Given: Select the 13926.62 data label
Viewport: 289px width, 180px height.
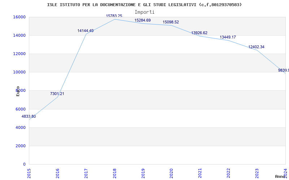Looking at the screenshot, I should [x=199, y=33].
